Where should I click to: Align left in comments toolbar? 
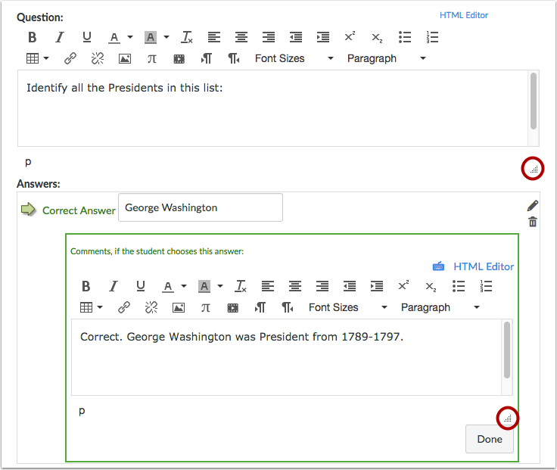(267, 286)
